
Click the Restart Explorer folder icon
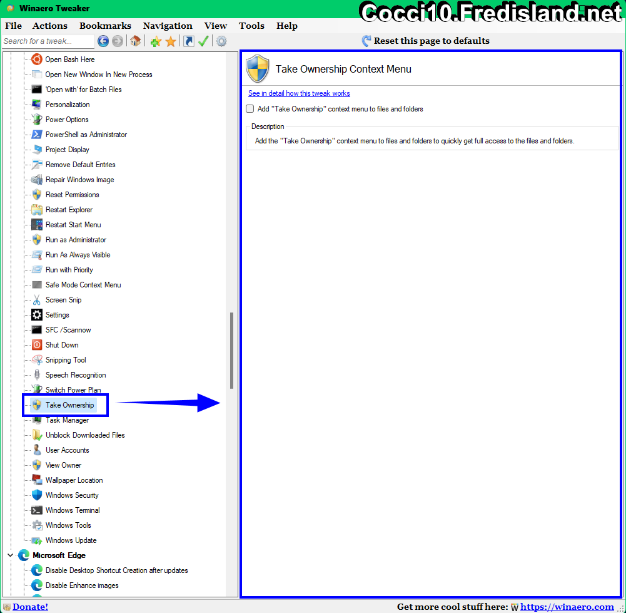click(37, 209)
